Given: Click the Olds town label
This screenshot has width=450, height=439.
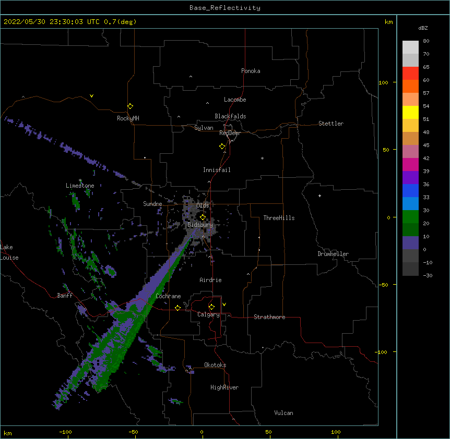Looking at the screenshot, I should coord(203,205).
